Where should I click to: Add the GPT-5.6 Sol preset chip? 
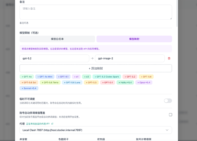(x=29, y=82)
